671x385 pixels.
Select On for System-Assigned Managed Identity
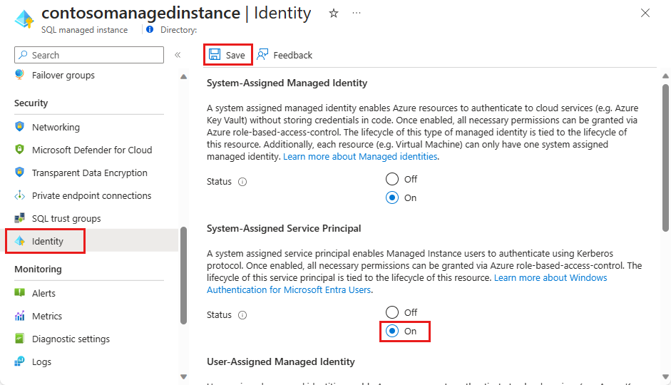[x=391, y=197]
